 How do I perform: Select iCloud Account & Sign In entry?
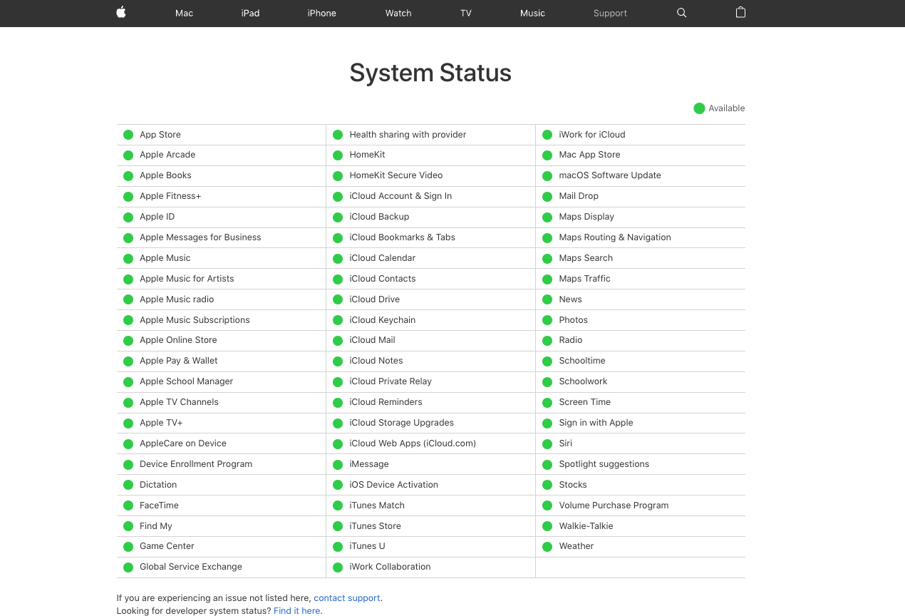point(400,196)
